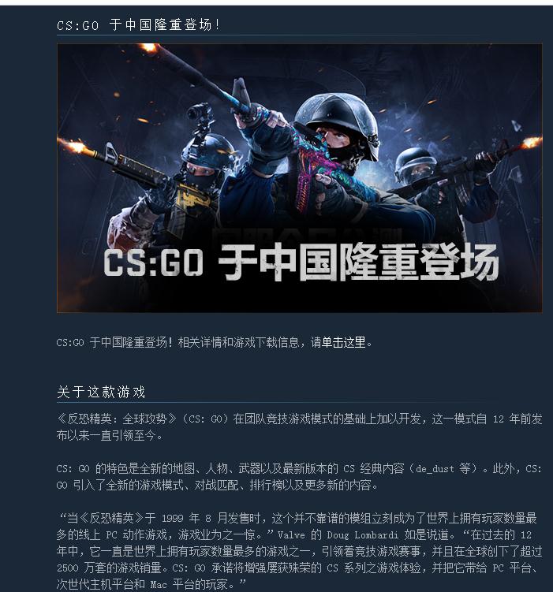The image size is (553, 592).
Task: Click the muzzle flash at banner's top left
Action: click(x=148, y=47)
